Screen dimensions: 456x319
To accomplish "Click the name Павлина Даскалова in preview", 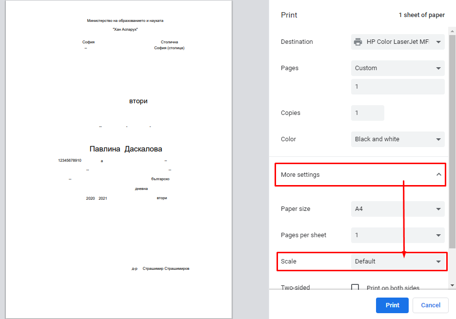I will coord(126,149).
